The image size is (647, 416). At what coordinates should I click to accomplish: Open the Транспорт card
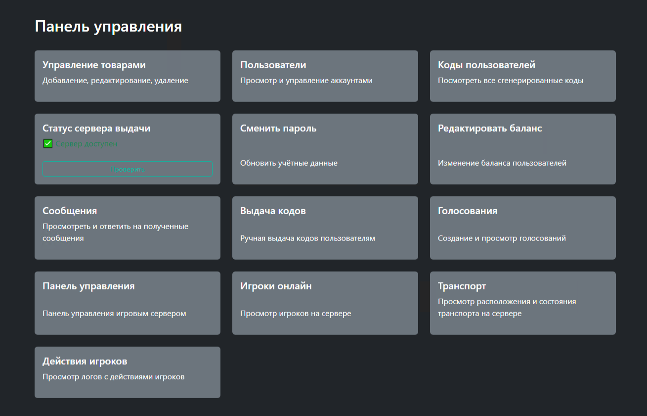point(522,303)
